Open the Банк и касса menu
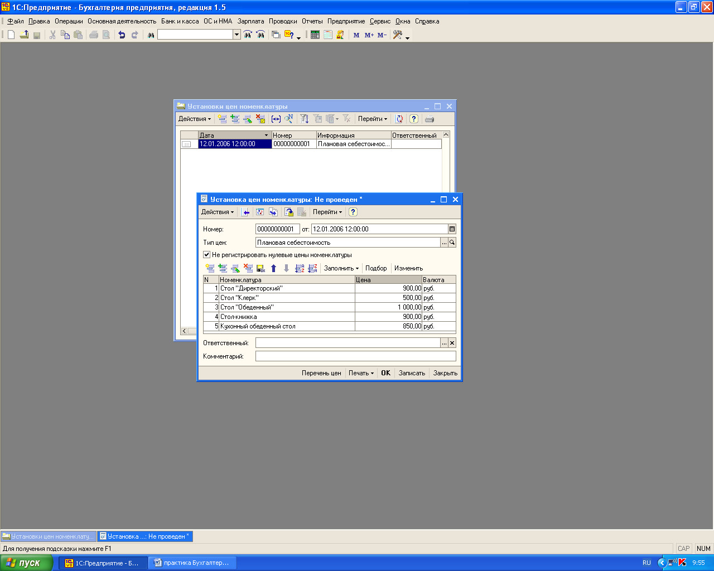The image size is (714, 571). [x=180, y=21]
